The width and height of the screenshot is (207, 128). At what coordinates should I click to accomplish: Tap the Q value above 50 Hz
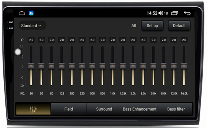(x=41, y=40)
